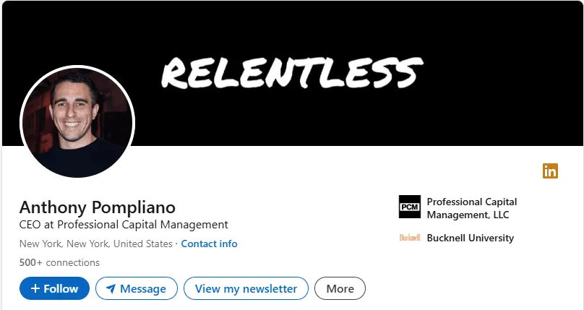
Task: Click the PCM company logo icon
Action: [x=409, y=207]
